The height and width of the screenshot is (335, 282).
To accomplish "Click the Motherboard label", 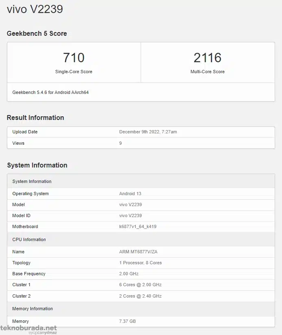I will (25, 226).
